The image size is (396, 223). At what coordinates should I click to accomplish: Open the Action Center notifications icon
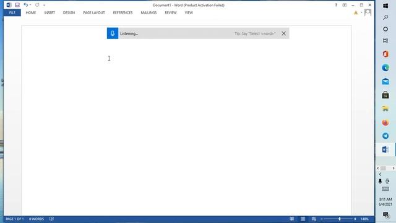pyautogui.click(x=385, y=215)
